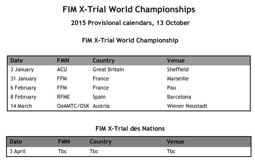This screenshot has height=163, width=255.
Task: Click the RFME federation cell
Action: (x=63, y=97)
